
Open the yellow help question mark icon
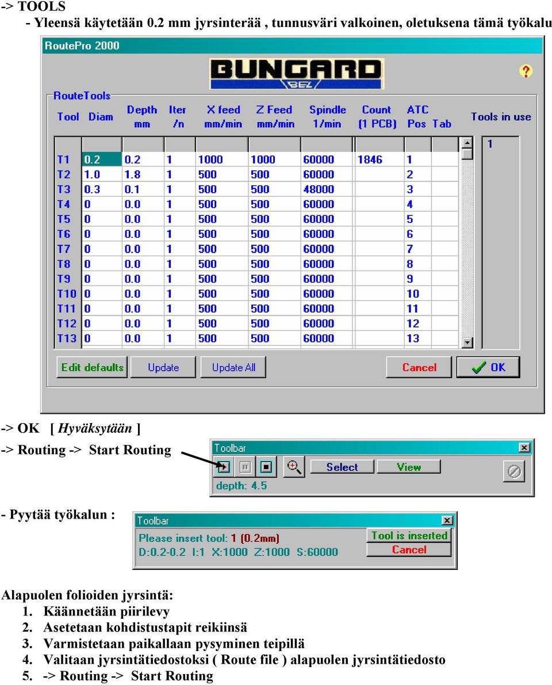526,71
